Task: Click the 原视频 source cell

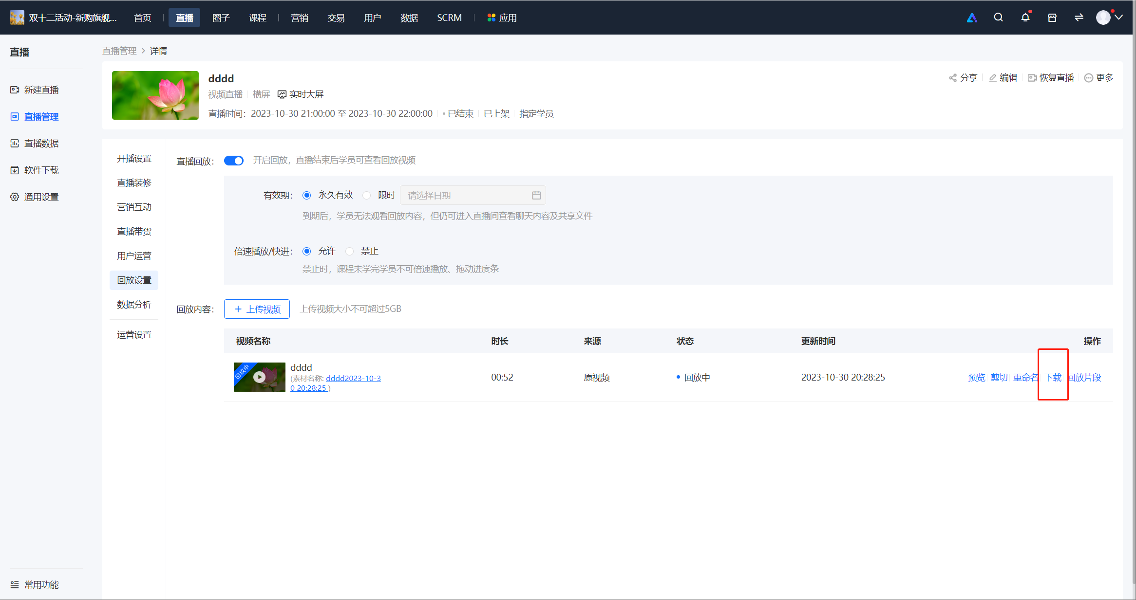Action: (597, 378)
